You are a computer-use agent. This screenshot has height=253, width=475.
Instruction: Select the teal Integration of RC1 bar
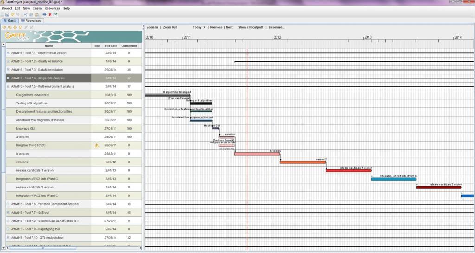point(393,179)
